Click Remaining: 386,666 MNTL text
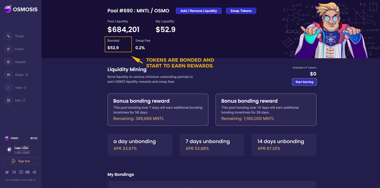Screen dimensions: 380x188 tap(139, 119)
